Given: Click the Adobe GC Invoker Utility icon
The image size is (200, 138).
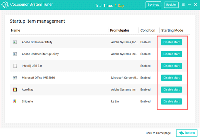Looking at the screenshot, I should tap(15, 42).
